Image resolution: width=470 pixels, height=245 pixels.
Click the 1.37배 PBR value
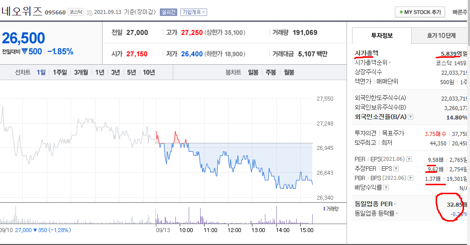click(433, 179)
